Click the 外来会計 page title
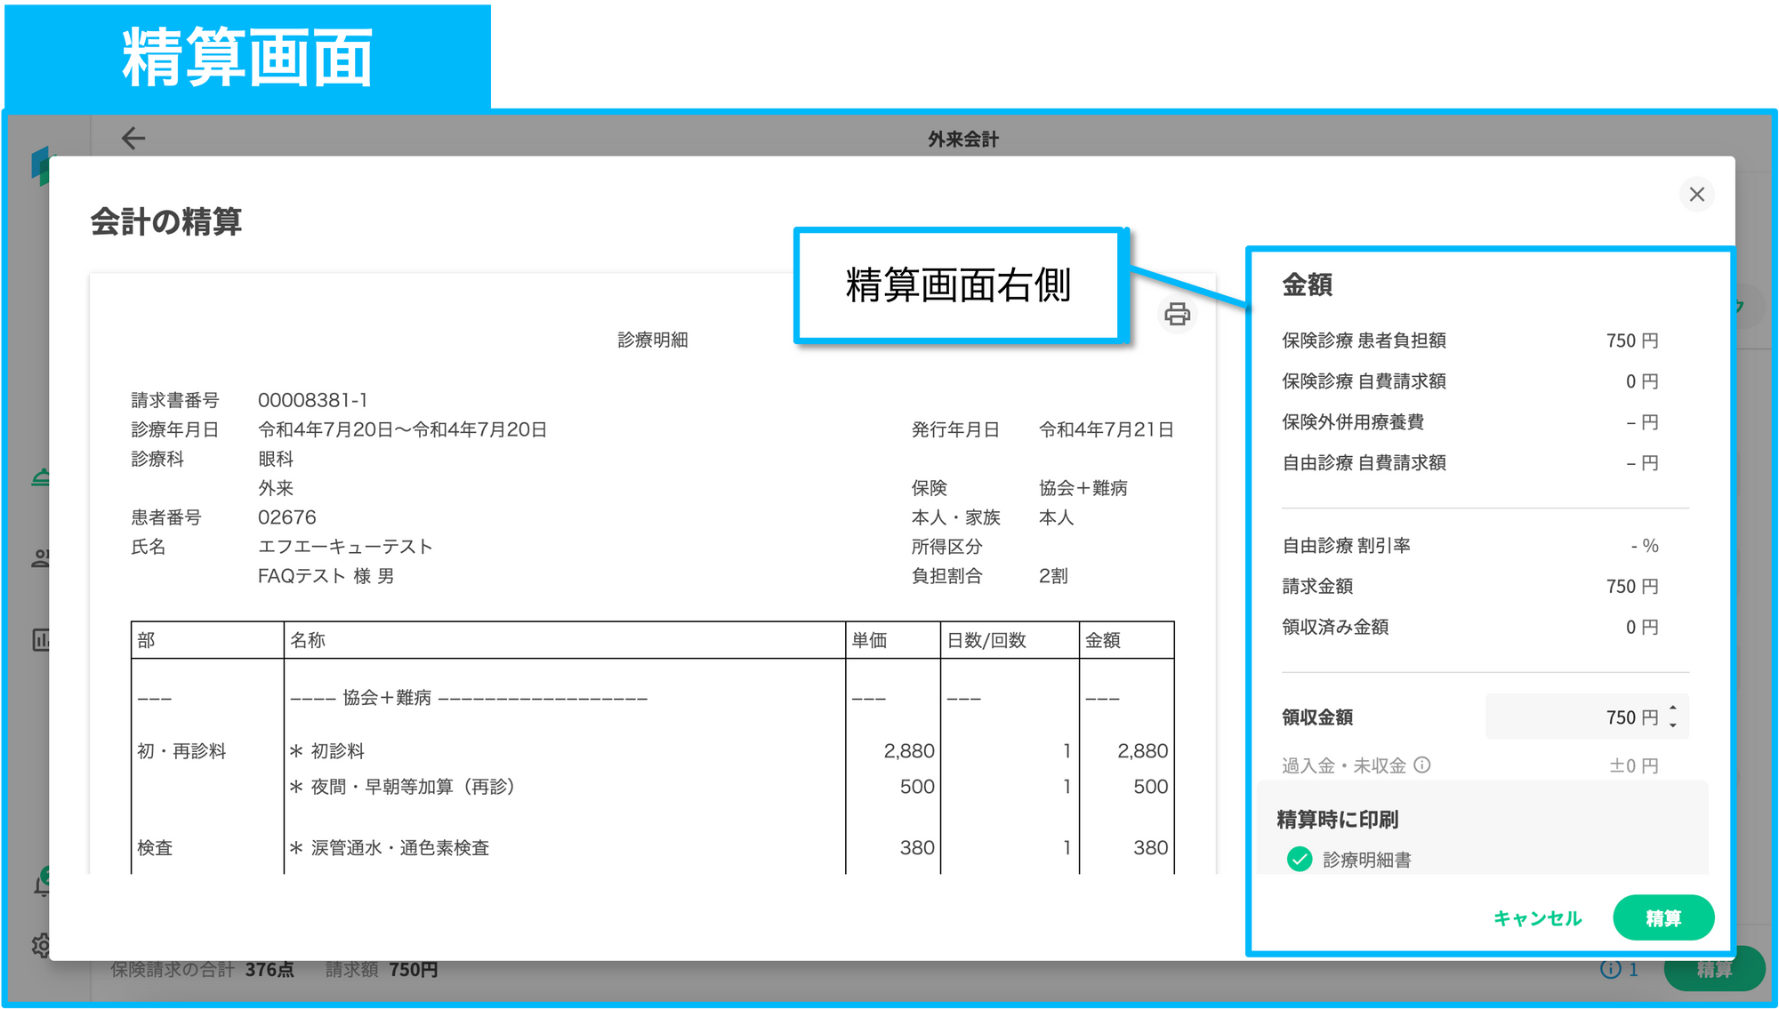Image resolution: width=1779 pixels, height=1009 pixels. (x=962, y=139)
